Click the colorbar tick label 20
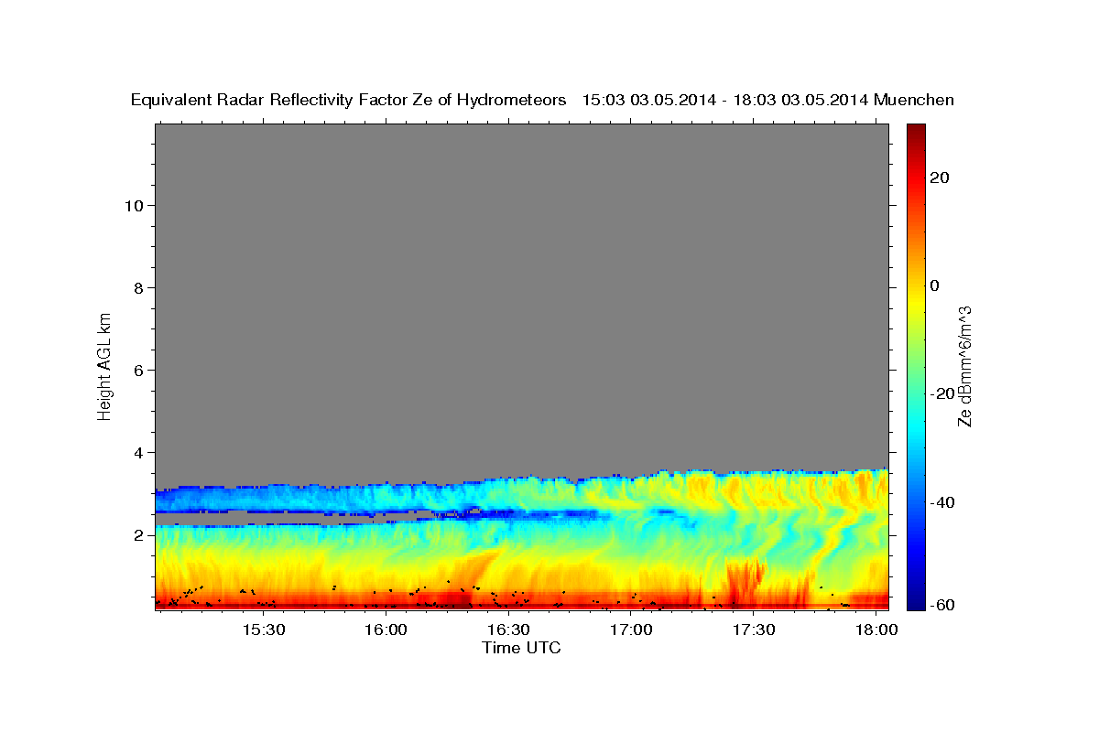Viewport: 1099px width, 732px height. (x=939, y=178)
